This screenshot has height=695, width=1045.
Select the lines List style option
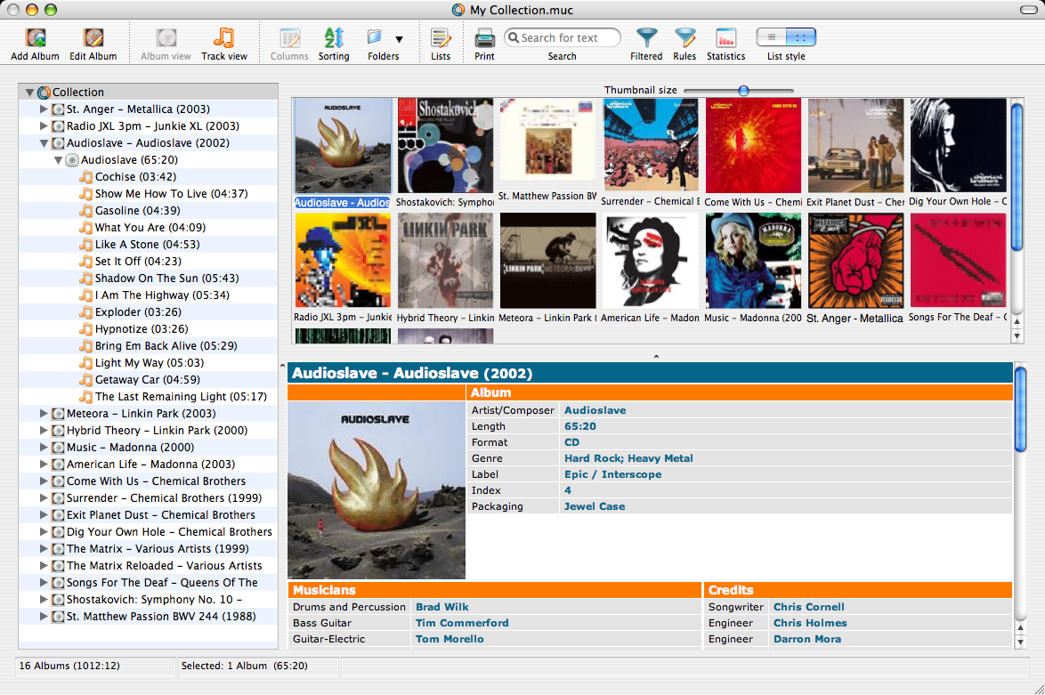click(x=771, y=37)
